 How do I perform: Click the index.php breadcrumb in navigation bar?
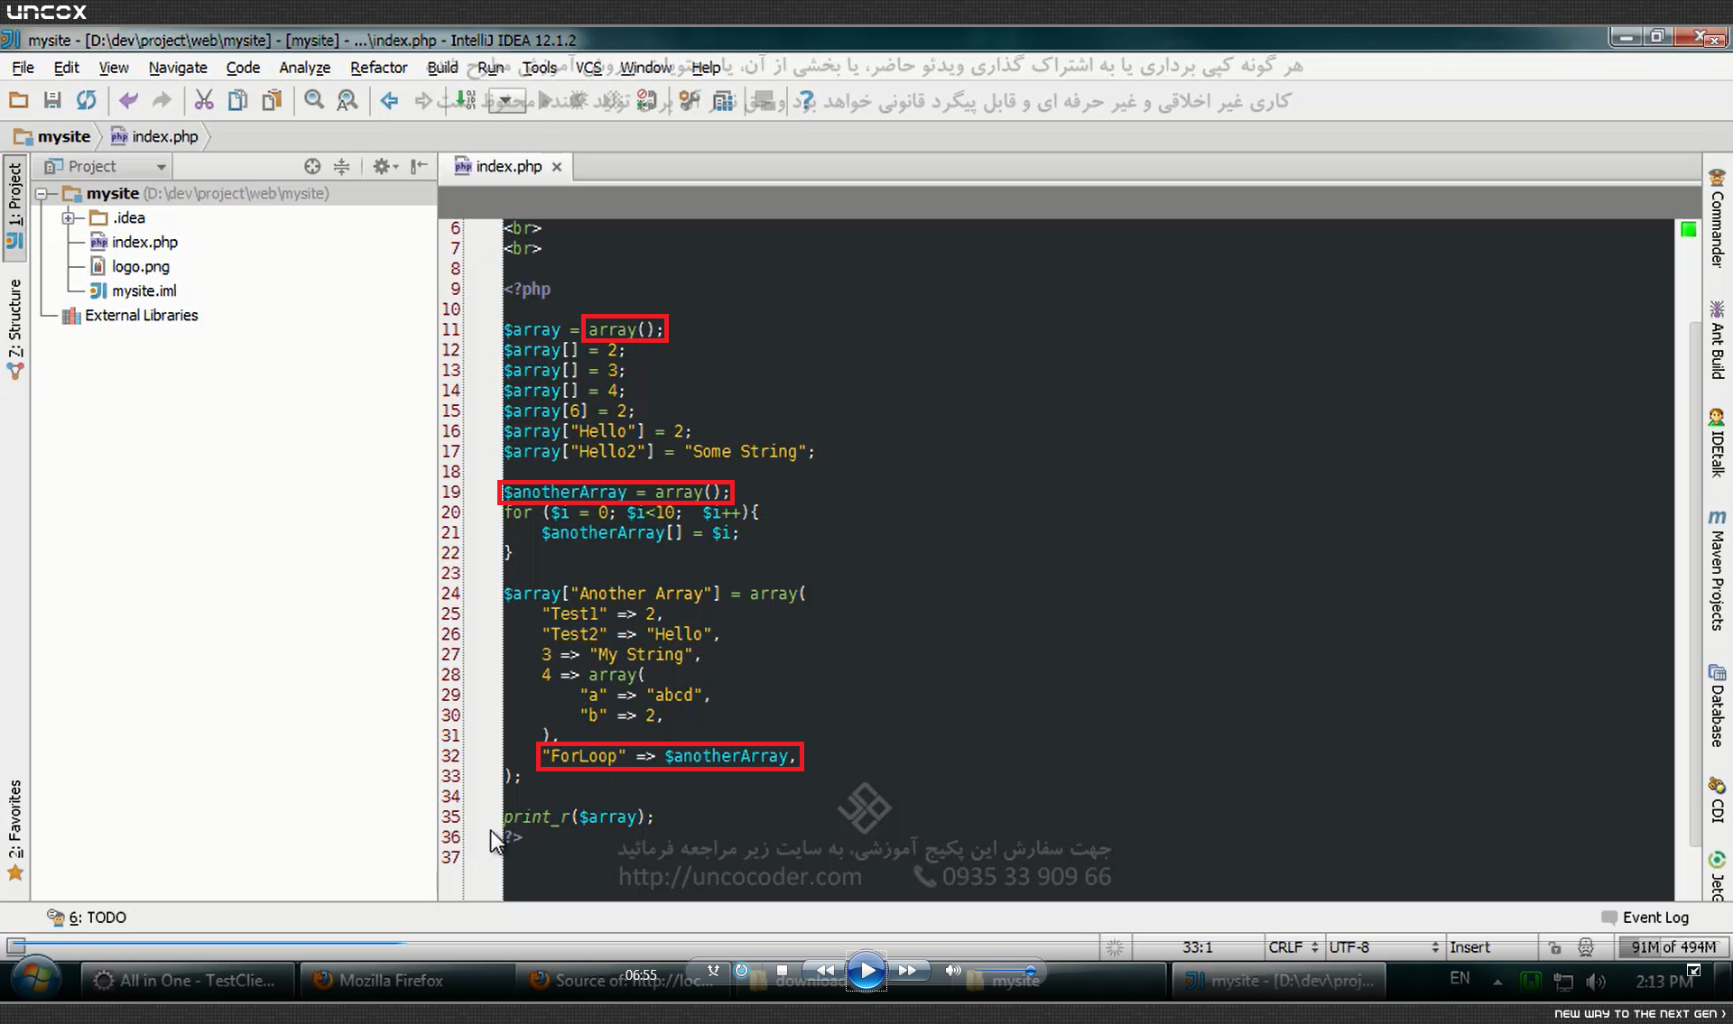tap(154, 137)
